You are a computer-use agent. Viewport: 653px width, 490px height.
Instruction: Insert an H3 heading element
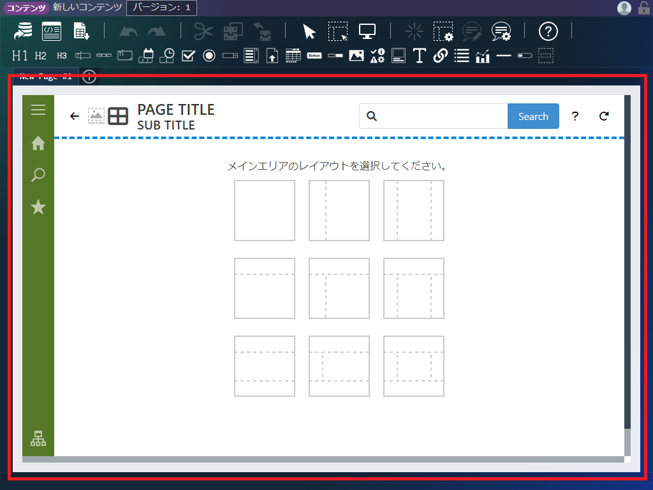62,56
